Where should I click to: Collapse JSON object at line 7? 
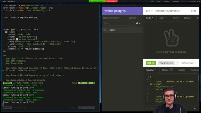click(148, 94)
